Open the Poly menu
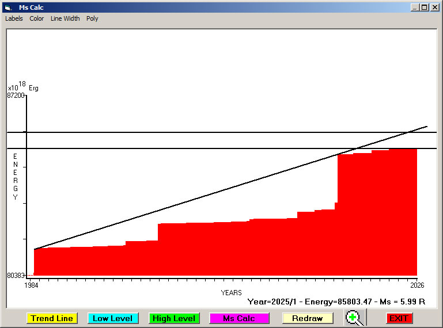Viewport: 443px width, 328px height. click(92, 18)
